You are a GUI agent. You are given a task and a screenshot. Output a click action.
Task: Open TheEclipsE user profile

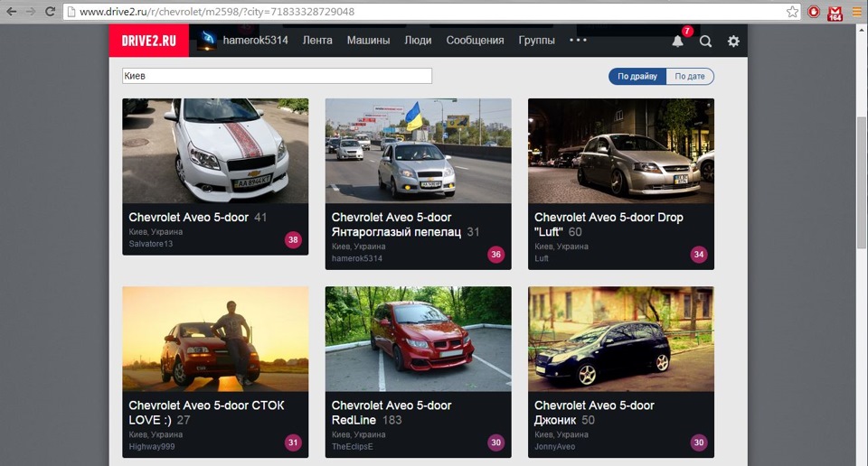[352, 447]
